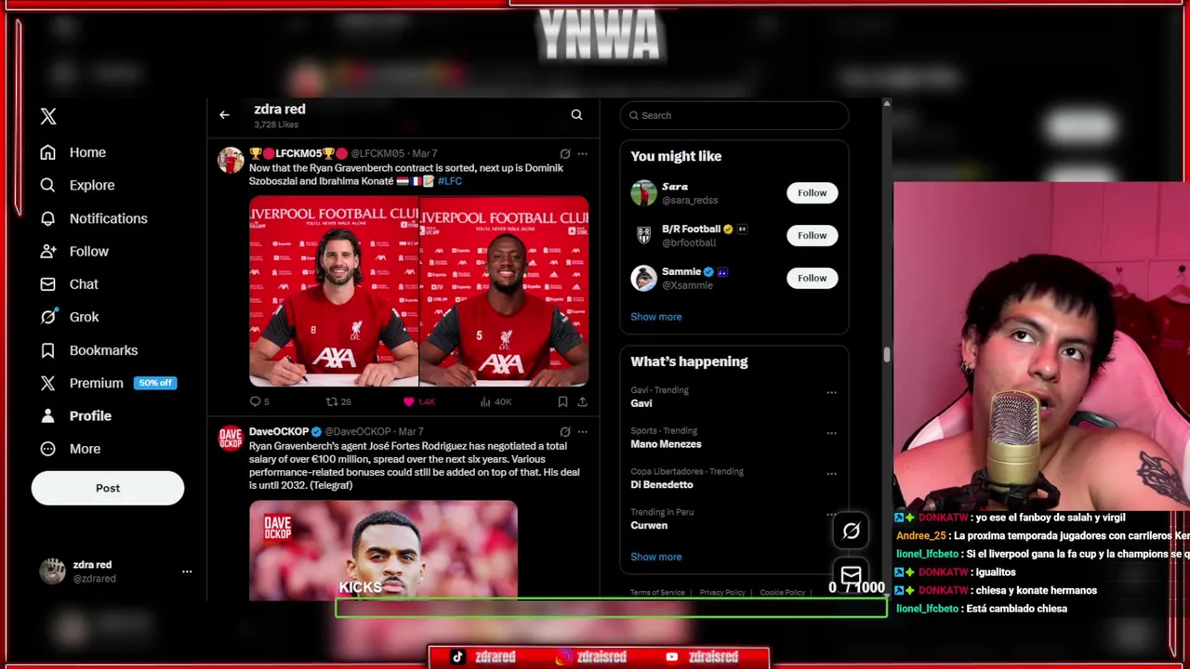Open the Konaté signing photo
1190x669 pixels.
[504, 291]
